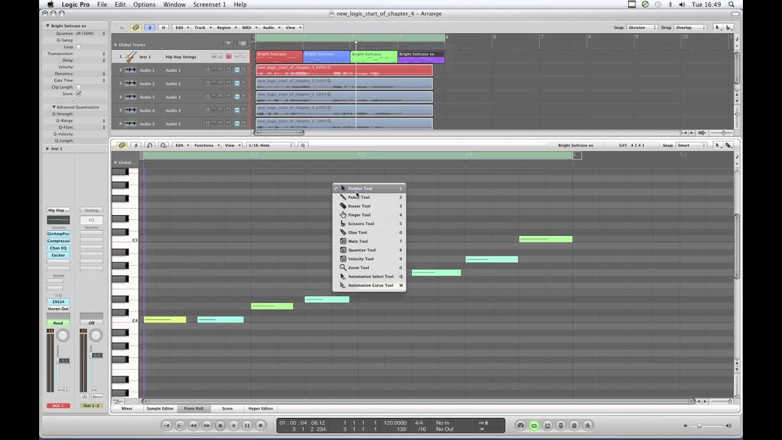
Task: Open the Options menu in menu bar
Action: click(144, 4)
